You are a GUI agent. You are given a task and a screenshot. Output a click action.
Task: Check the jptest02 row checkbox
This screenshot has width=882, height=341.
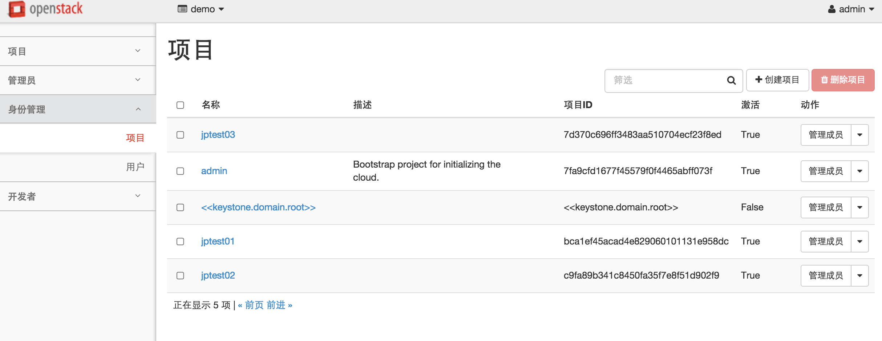click(x=180, y=276)
